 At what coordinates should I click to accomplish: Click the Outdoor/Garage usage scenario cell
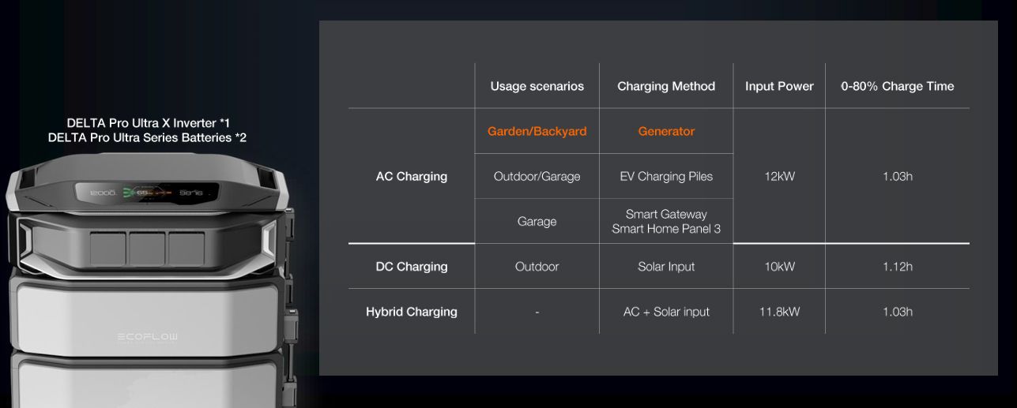(537, 176)
